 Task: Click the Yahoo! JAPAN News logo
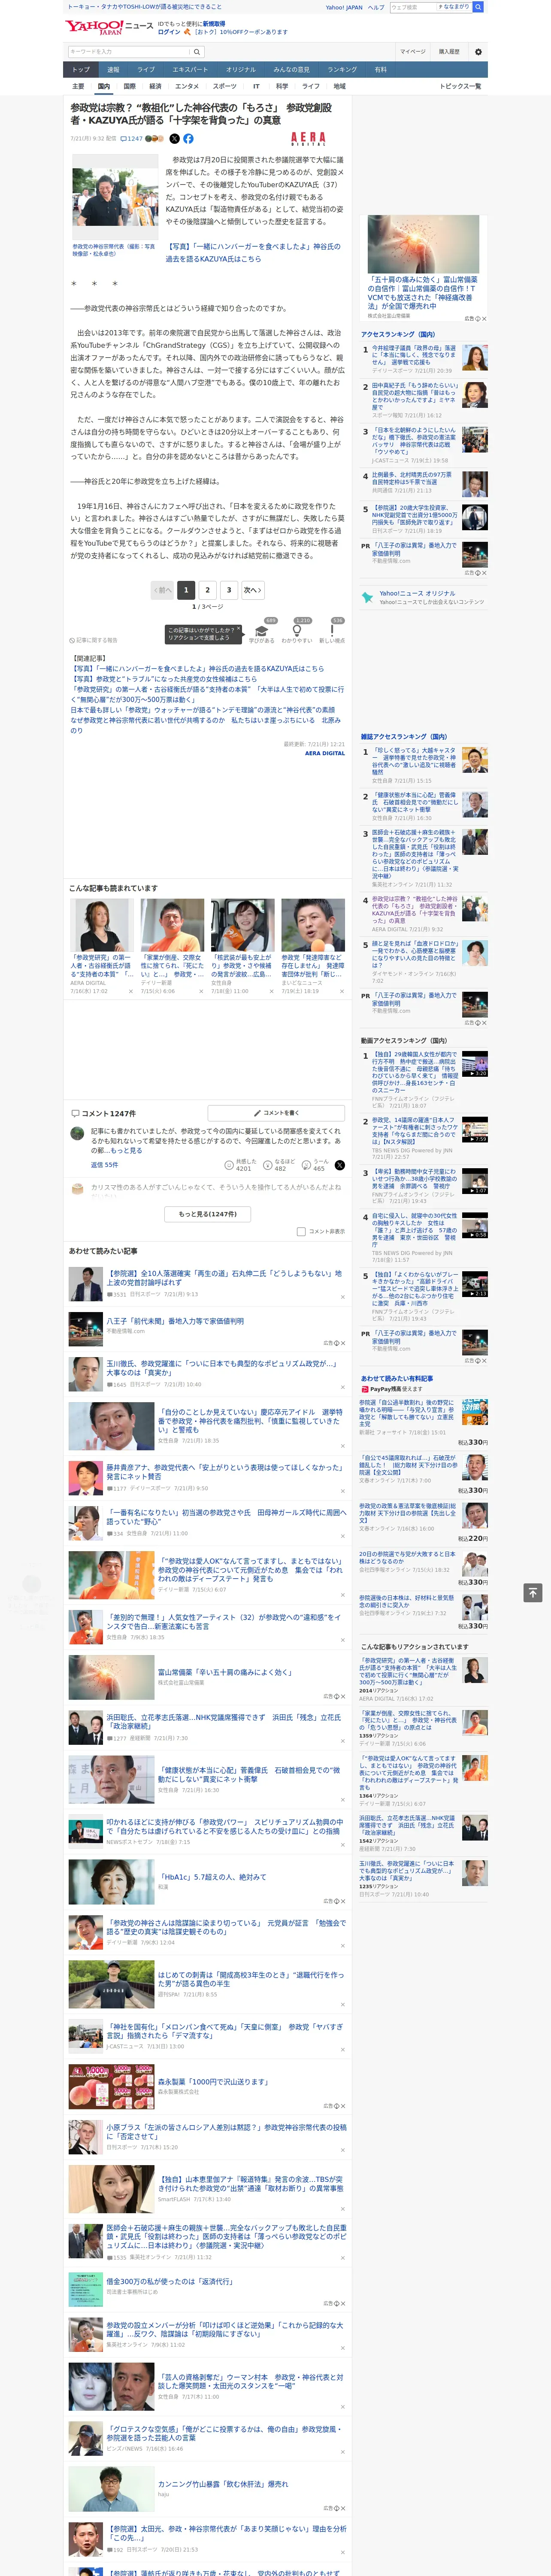[x=109, y=27]
